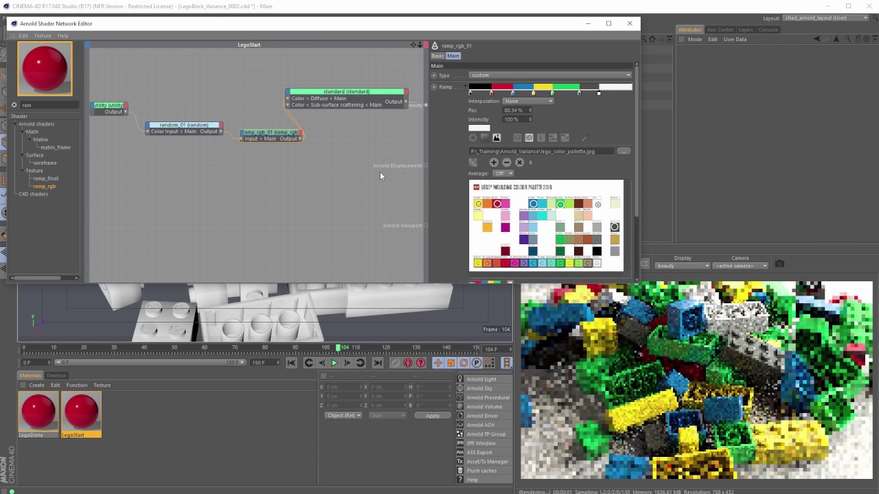Click the Arnold Volume icon
879x494 pixels.
tap(460, 406)
